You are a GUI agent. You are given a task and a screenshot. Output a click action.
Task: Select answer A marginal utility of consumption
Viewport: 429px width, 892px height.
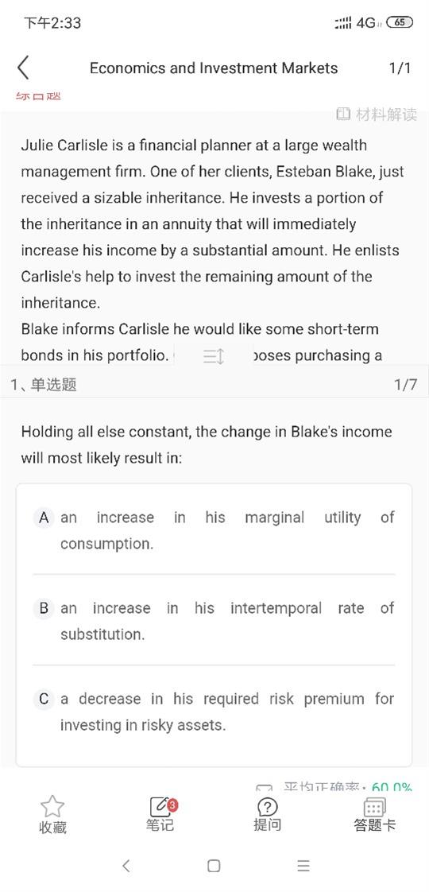pyautogui.click(x=214, y=530)
